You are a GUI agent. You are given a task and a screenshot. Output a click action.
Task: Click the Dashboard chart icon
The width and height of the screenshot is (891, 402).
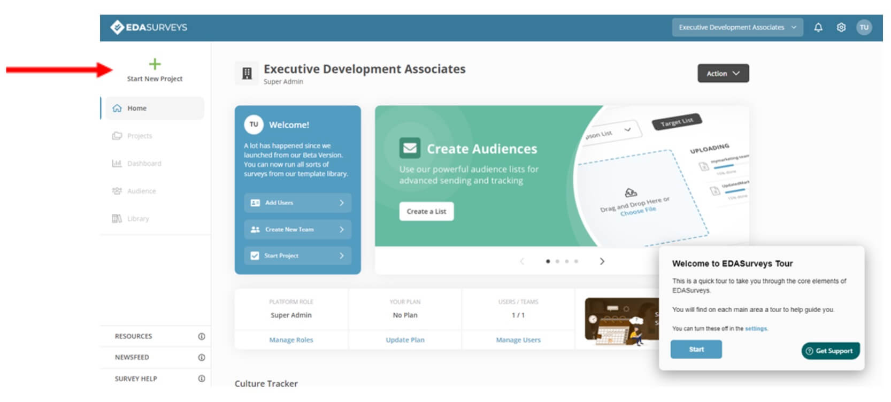click(117, 164)
